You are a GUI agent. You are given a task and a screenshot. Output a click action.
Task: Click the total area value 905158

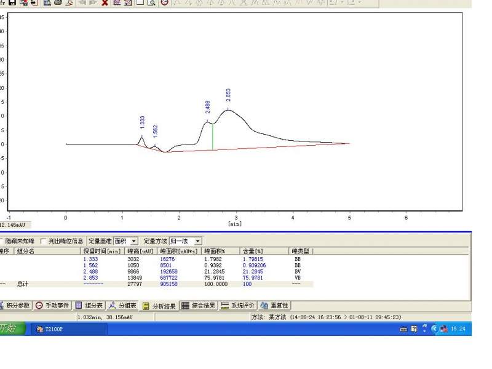tap(169, 284)
